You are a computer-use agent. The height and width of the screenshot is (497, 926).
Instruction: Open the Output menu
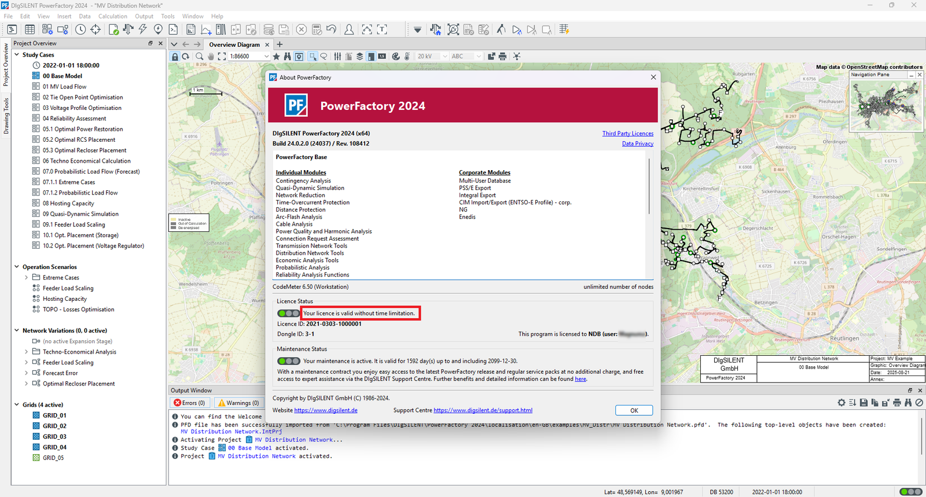(144, 16)
